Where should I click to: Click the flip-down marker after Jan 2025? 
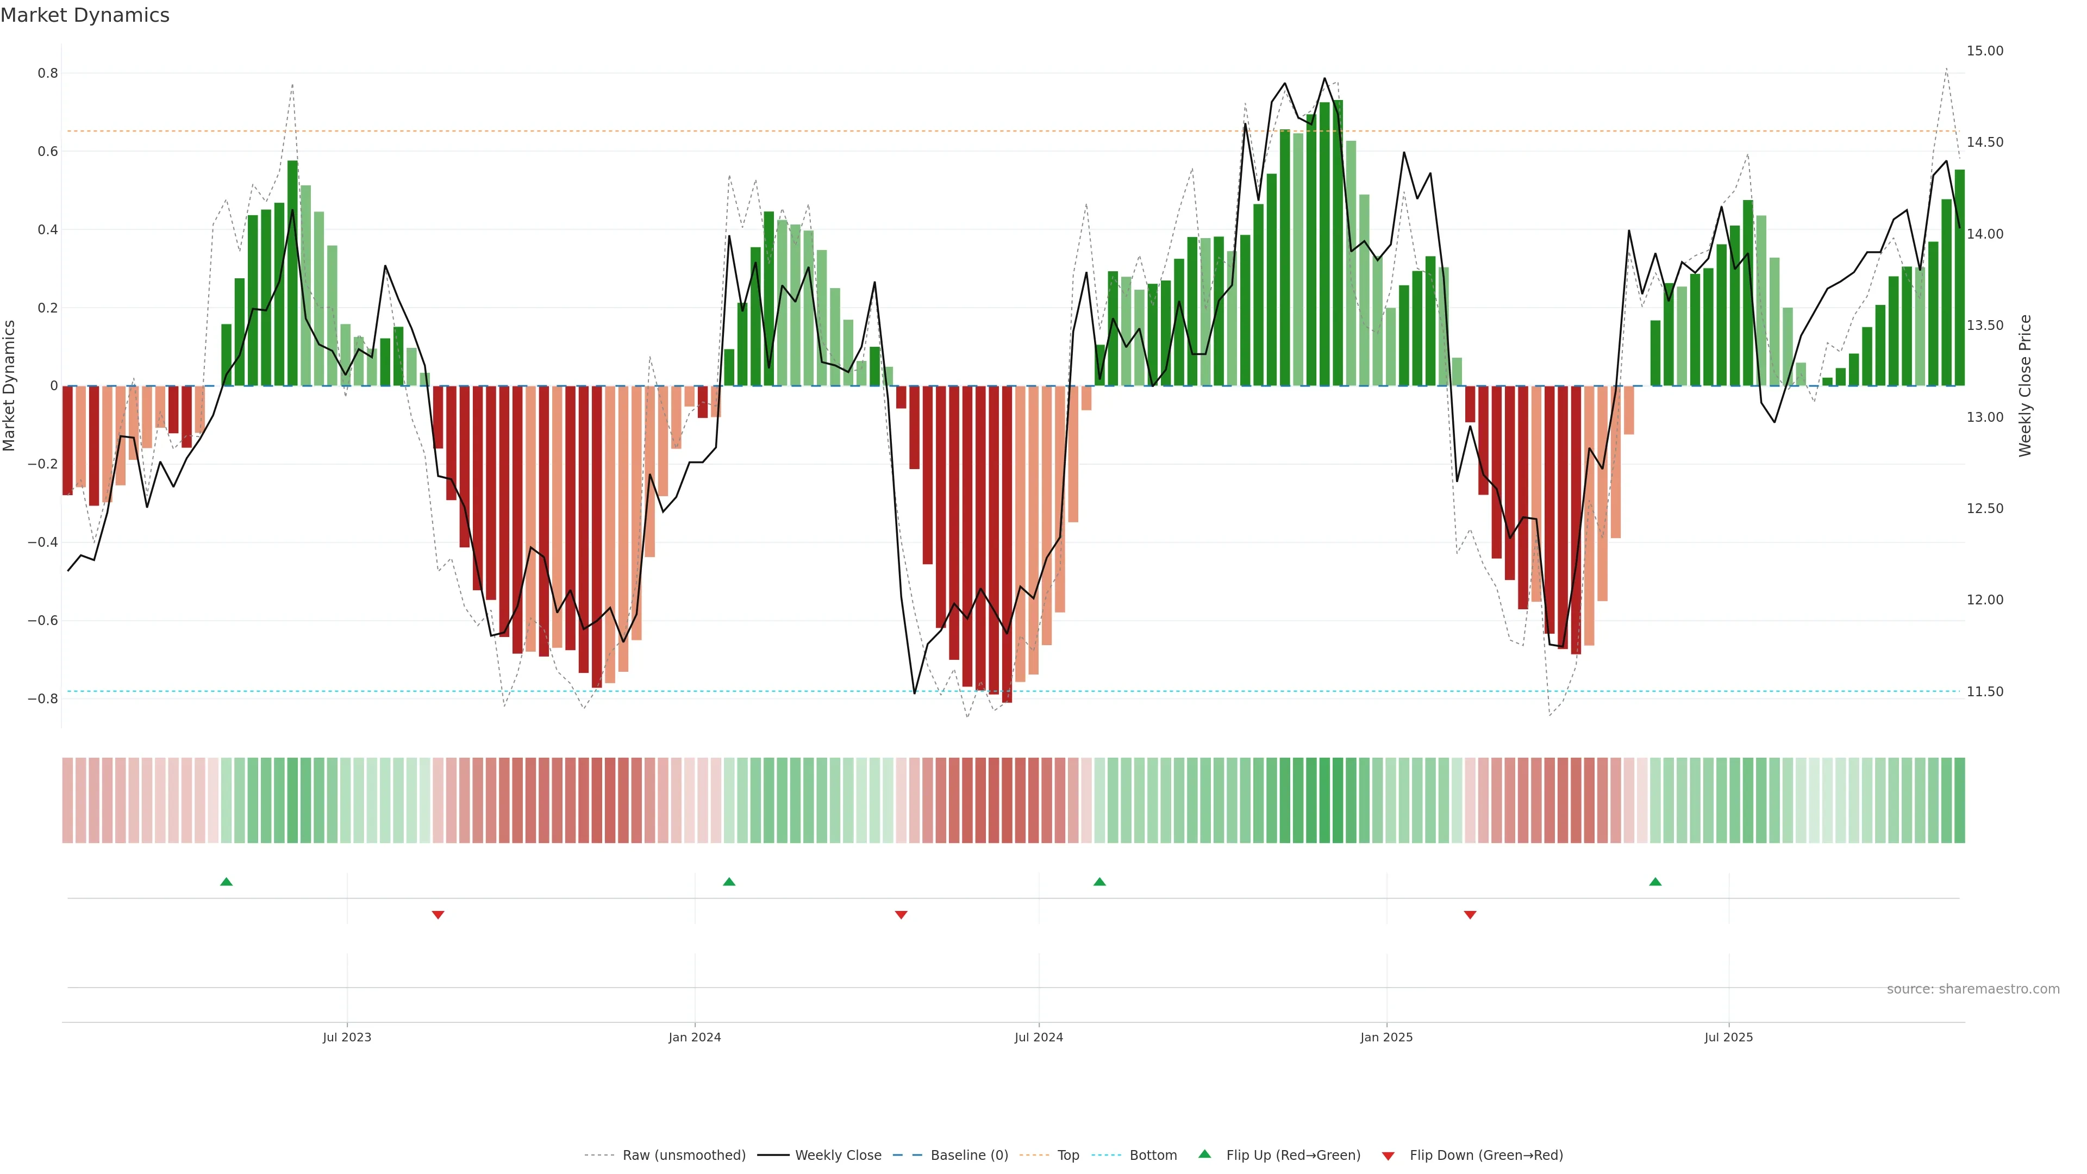[1470, 915]
